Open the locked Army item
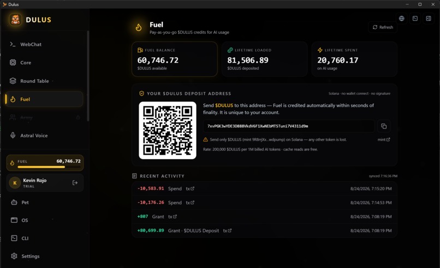This screenshot has height=268, width=440. [44, 118]
